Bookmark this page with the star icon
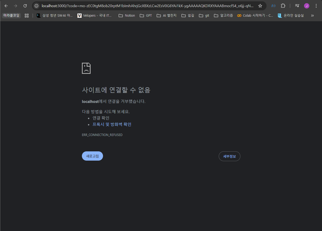 260,6
